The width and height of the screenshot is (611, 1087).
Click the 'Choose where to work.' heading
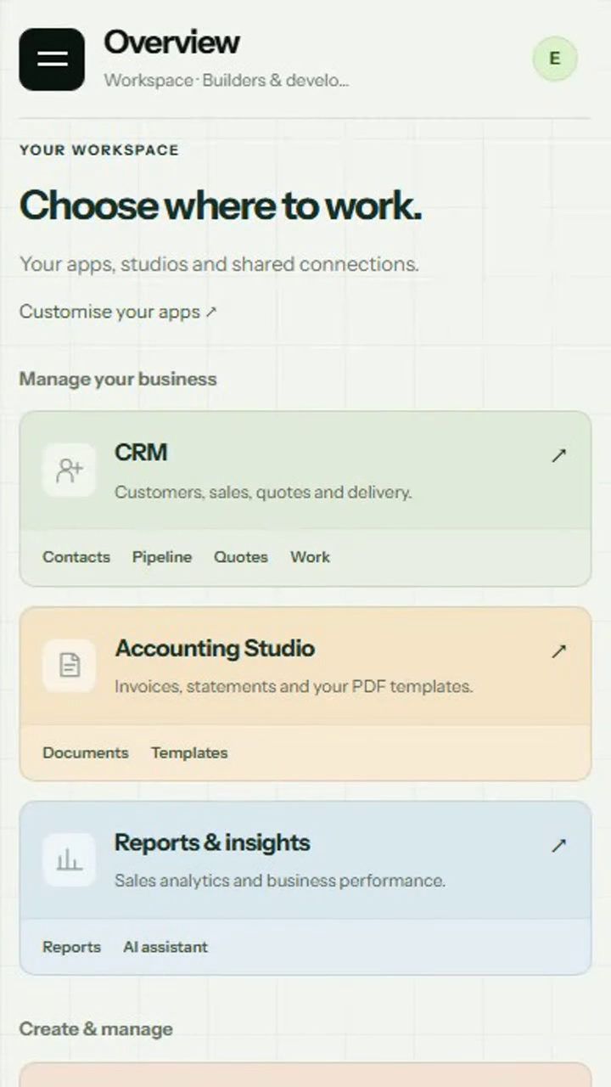(221, 206)
